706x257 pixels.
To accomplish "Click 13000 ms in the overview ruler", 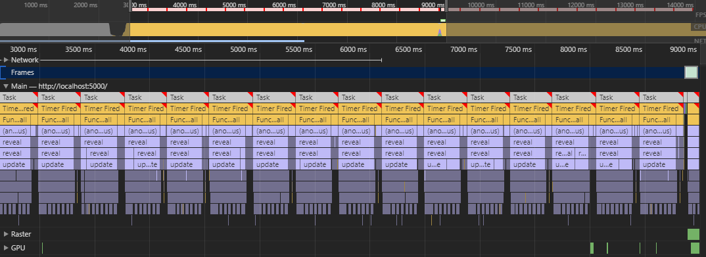I will [630, 5].
